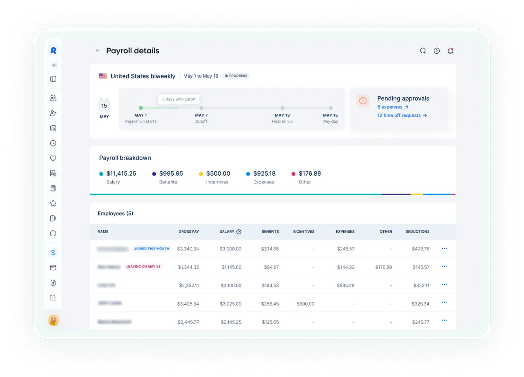Open the calendar icon in the sidebar
The width and height of the screenshot is (524, 377).
click(x=53, y=128)
